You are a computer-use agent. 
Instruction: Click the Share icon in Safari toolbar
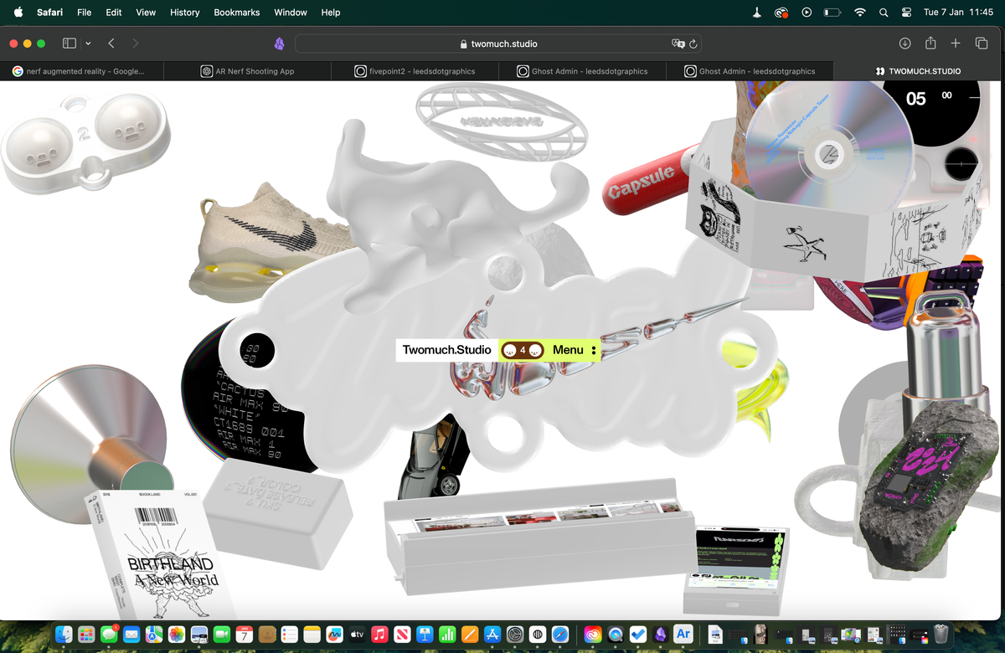930,44
